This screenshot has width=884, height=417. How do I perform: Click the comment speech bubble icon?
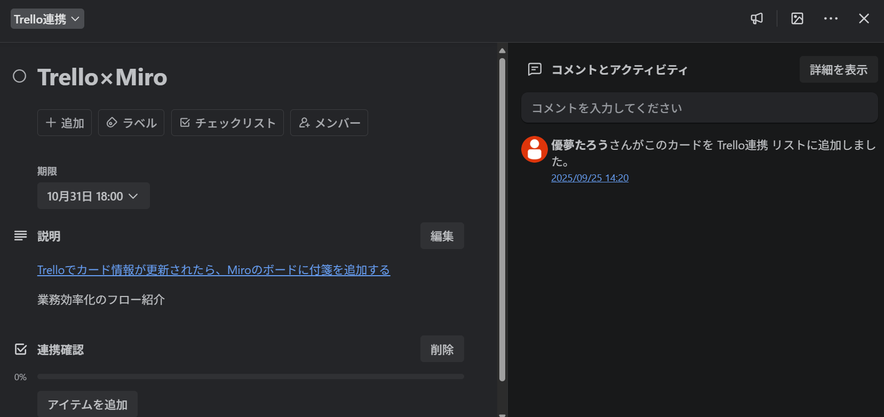tap(535, 69)
